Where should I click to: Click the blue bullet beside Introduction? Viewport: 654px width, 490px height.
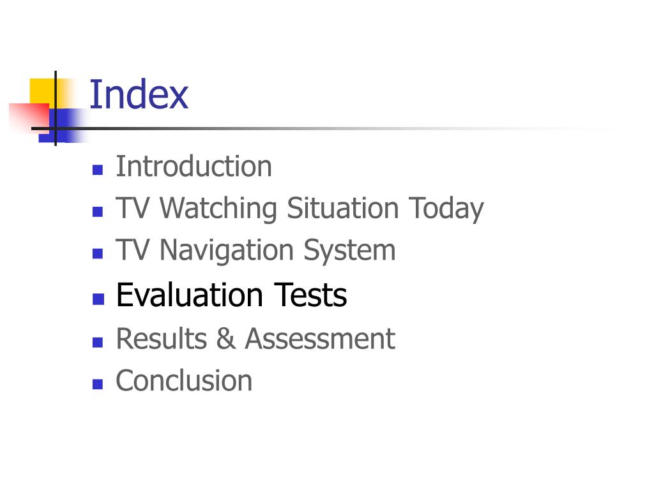pos(98,170)
